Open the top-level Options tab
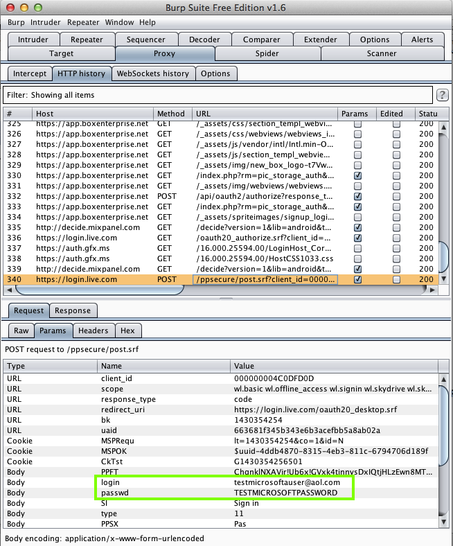453x546 pixels. 375,39
